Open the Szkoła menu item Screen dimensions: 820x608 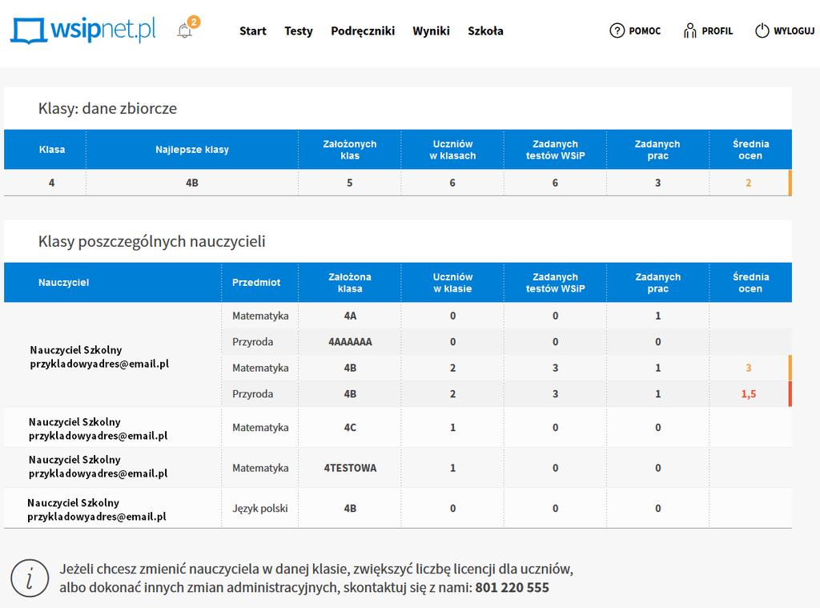[x=485, y=31]
